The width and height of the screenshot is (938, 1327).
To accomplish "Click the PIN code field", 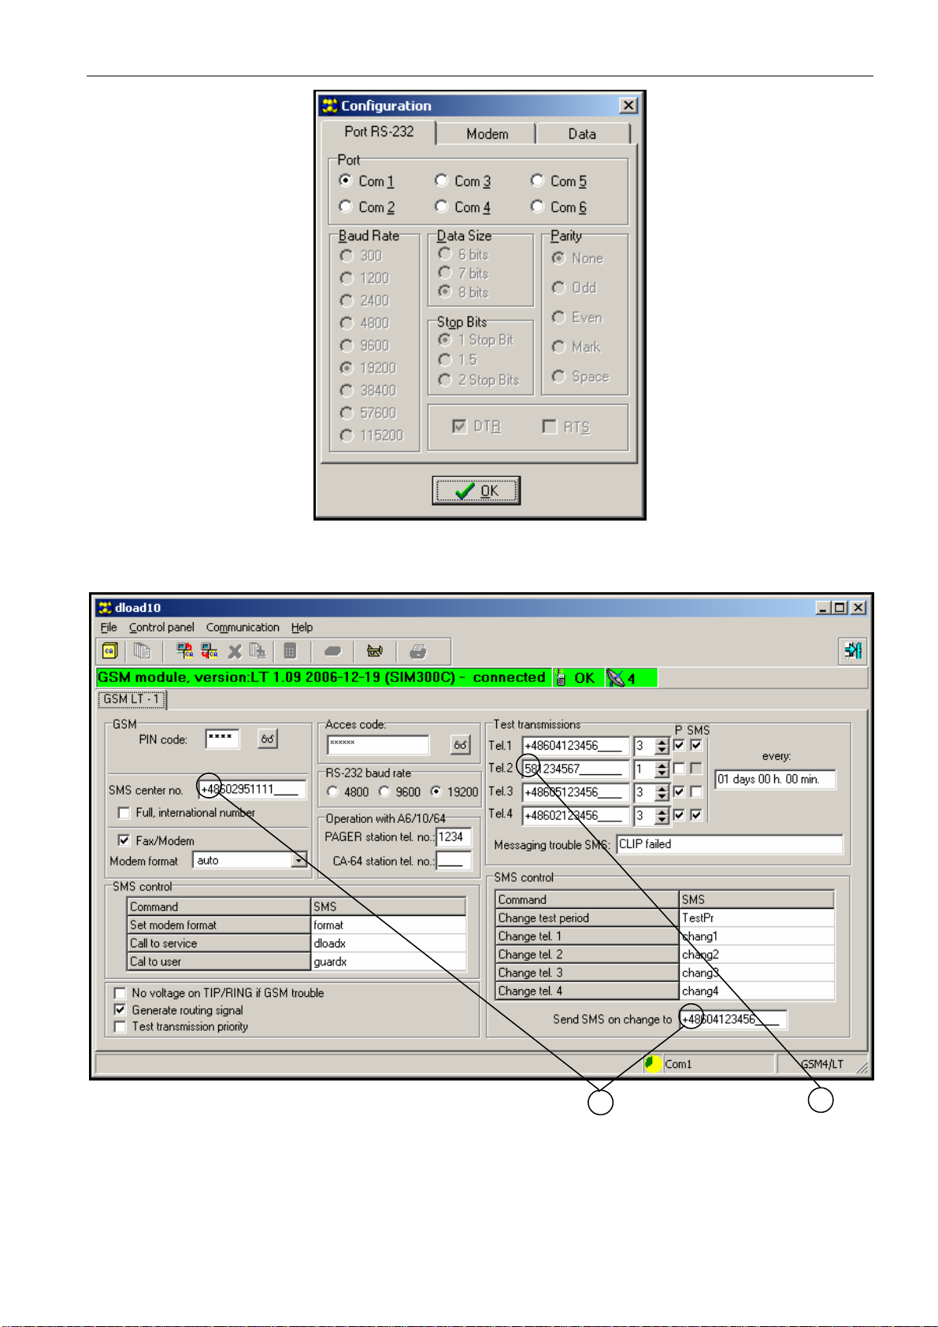I will coord(222,739).
